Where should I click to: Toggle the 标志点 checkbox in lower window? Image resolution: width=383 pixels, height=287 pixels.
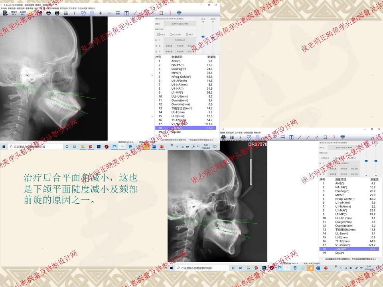click(323, 158)
